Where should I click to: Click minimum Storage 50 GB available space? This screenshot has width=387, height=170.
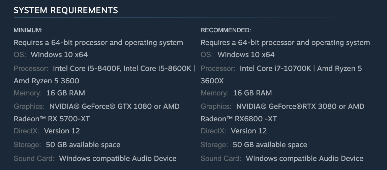point(83,145)
